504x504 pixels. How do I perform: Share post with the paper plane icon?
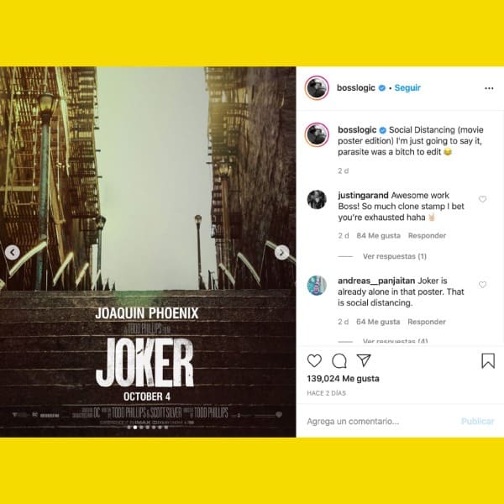point(364,360)
